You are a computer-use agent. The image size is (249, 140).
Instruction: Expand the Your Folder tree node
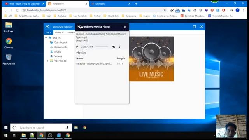(47, 61)
